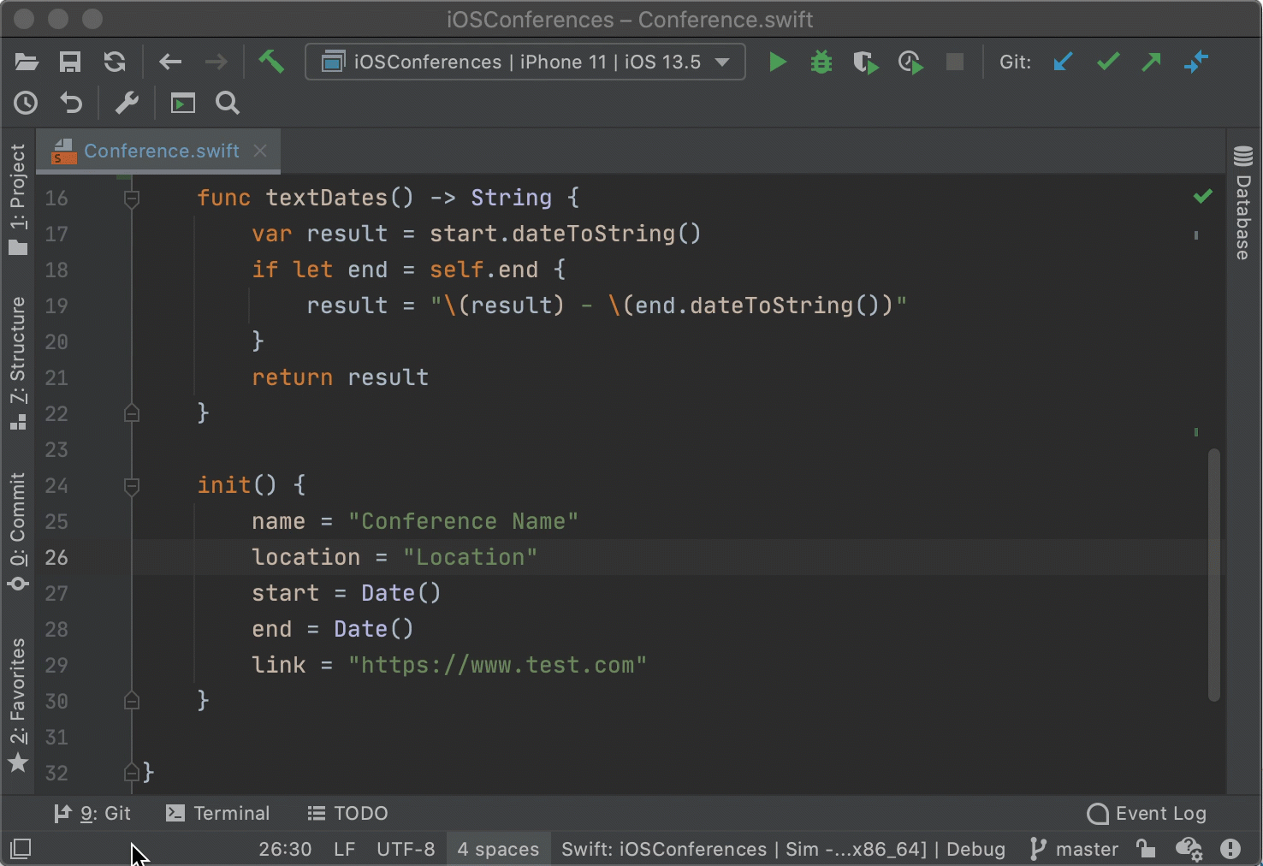Image resolution: width=1263 pixels, height=866 pixels.
Task: Run the iOSConferences app
Action: pyautogui.click(x=777, y=62)
